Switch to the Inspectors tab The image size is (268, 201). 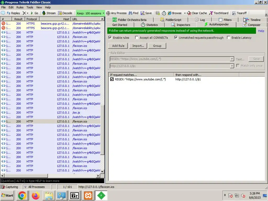(x=181, y=25)
